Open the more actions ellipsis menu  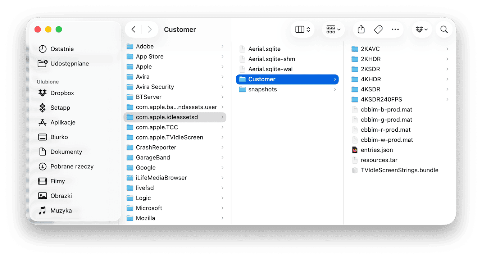(x=395, y=29)
